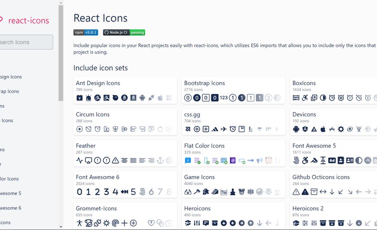377x230 pixels.
Task: Open Flat Color Icons card title
Action: (204, 146)
